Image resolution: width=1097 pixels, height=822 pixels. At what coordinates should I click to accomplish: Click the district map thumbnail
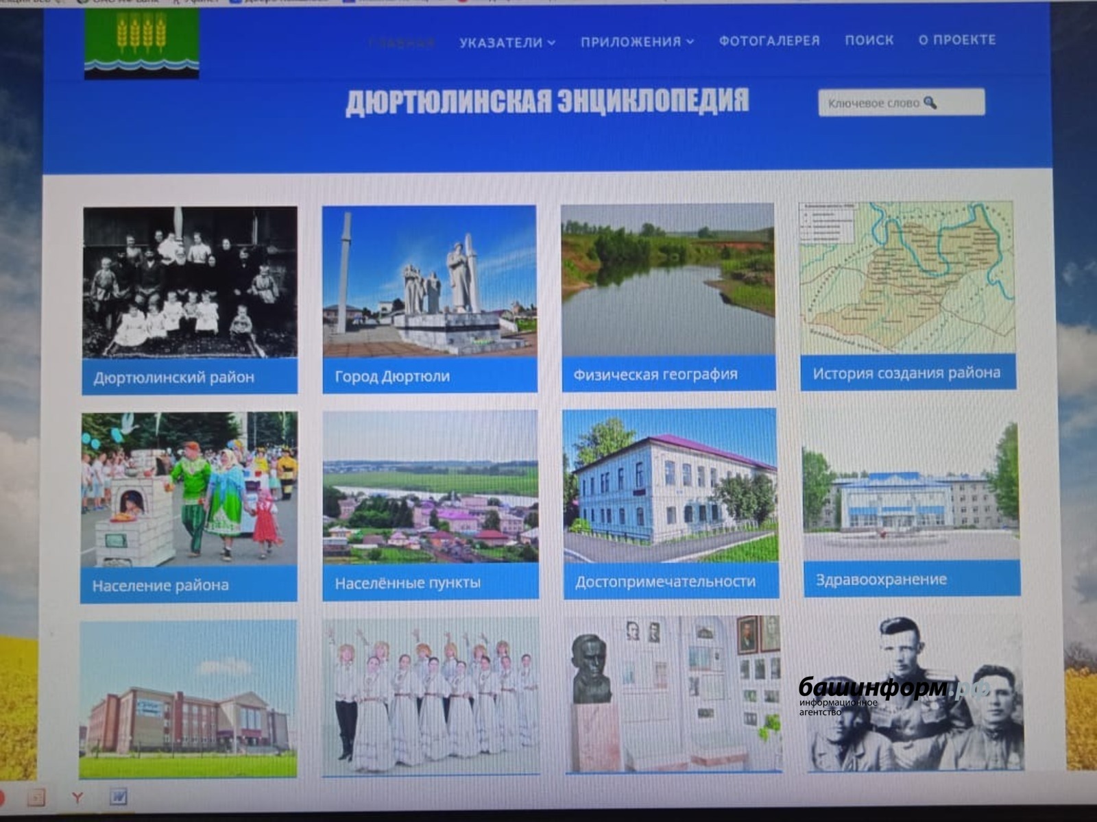[x=908, y=277]
